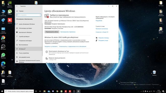Select WhatsApp desktop shortcut

(3, 56)
